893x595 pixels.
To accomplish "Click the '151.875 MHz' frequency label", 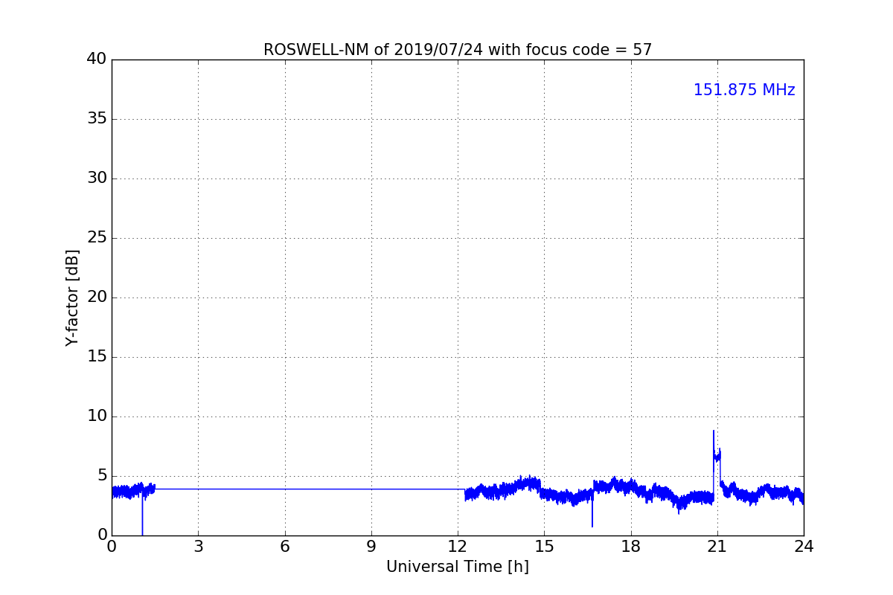I will pos(744,90).
